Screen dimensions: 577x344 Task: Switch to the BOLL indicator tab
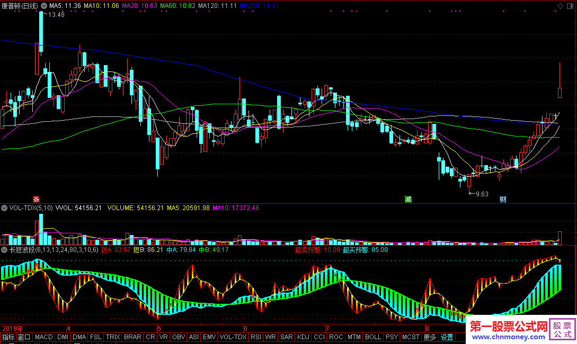click(373, 337)
